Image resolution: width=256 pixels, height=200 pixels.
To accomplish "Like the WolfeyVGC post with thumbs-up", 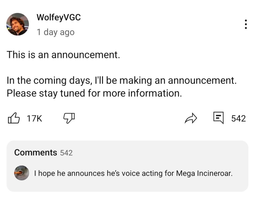I will coord(14,118).
